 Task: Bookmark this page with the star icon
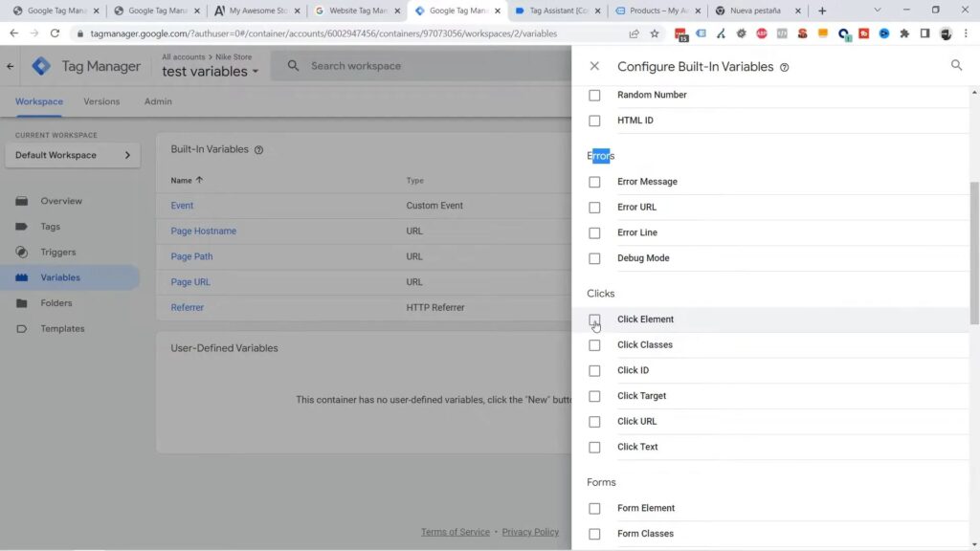point(655,33)
